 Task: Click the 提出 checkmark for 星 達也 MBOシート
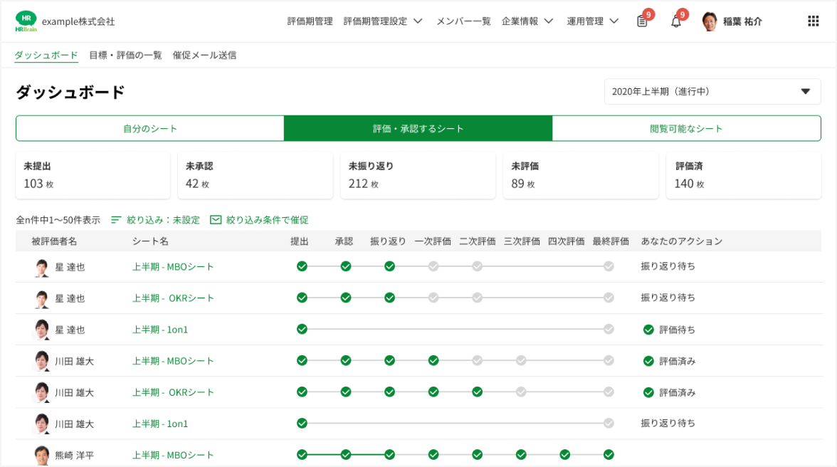(x=302, y=266)
